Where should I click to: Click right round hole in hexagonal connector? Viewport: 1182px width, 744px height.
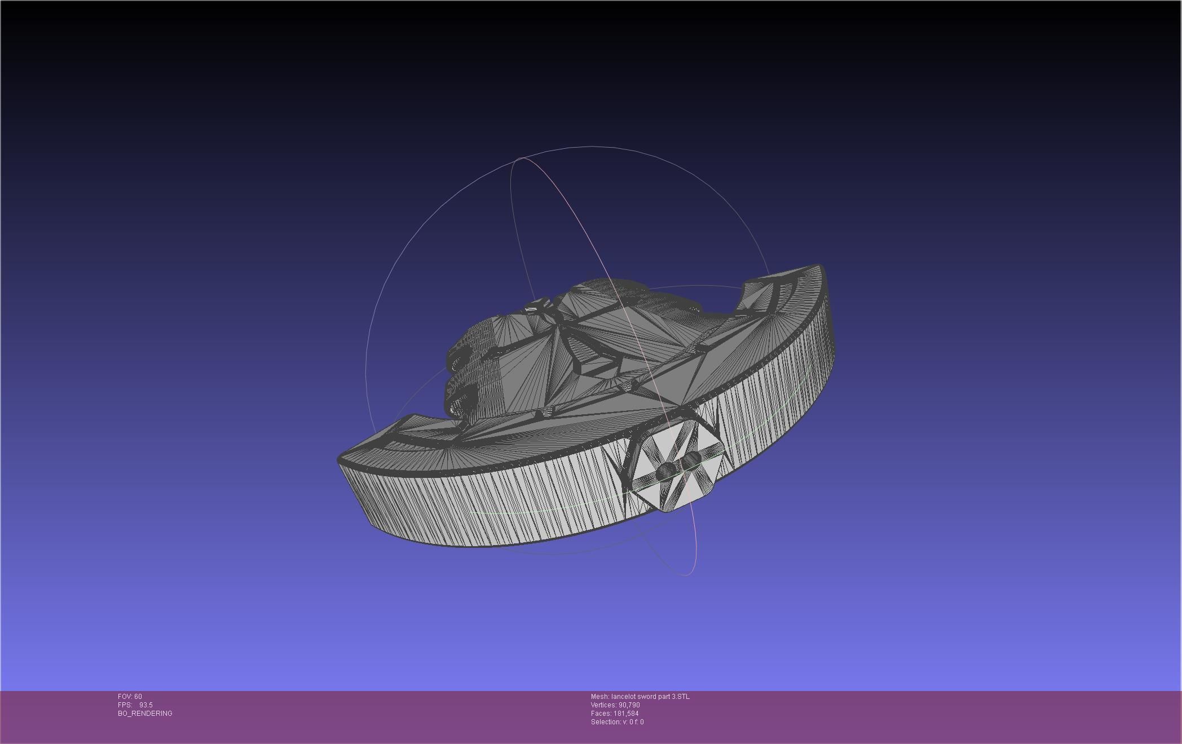point(690,461)
